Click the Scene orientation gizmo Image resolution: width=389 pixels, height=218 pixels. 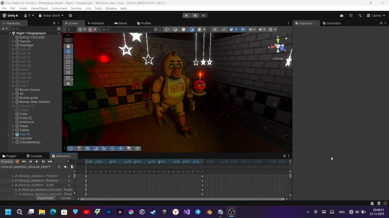point(278,46)
